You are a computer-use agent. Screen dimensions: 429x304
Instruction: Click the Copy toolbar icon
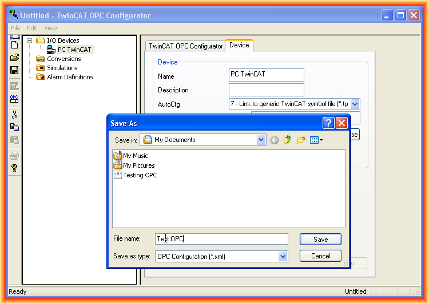point(14,127)
